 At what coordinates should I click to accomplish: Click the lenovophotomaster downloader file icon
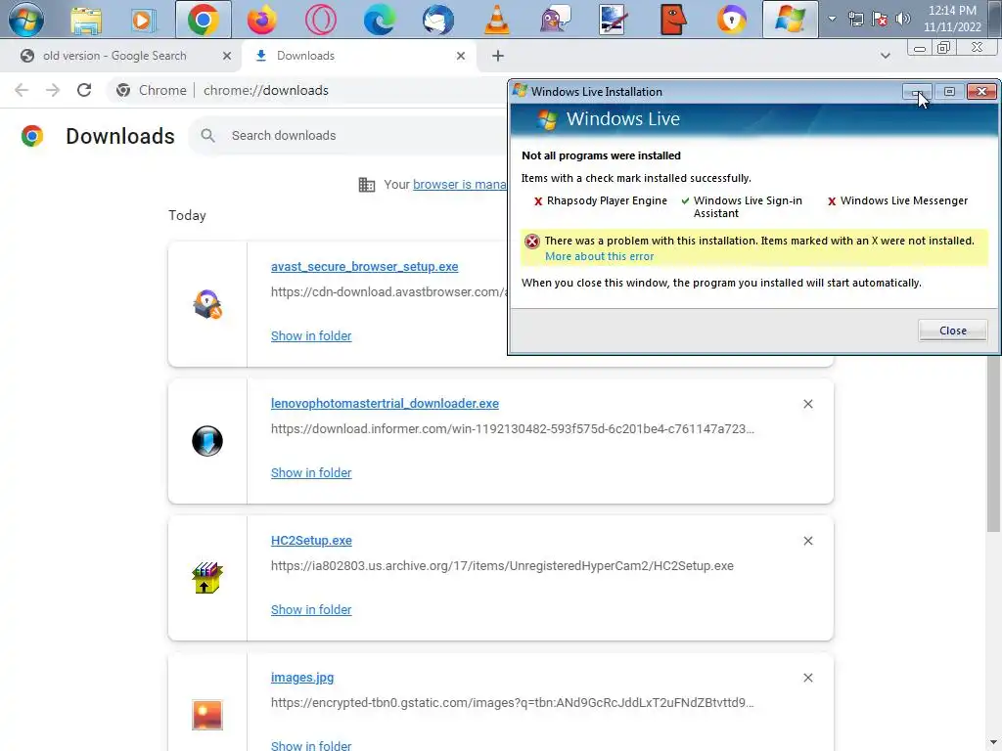tap(207, 441)
